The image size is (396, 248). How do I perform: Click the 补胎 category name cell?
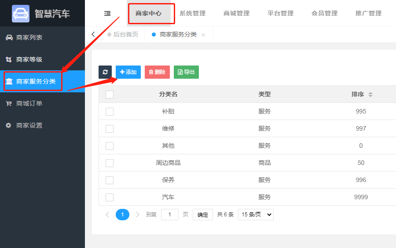[x=168, y=112]
